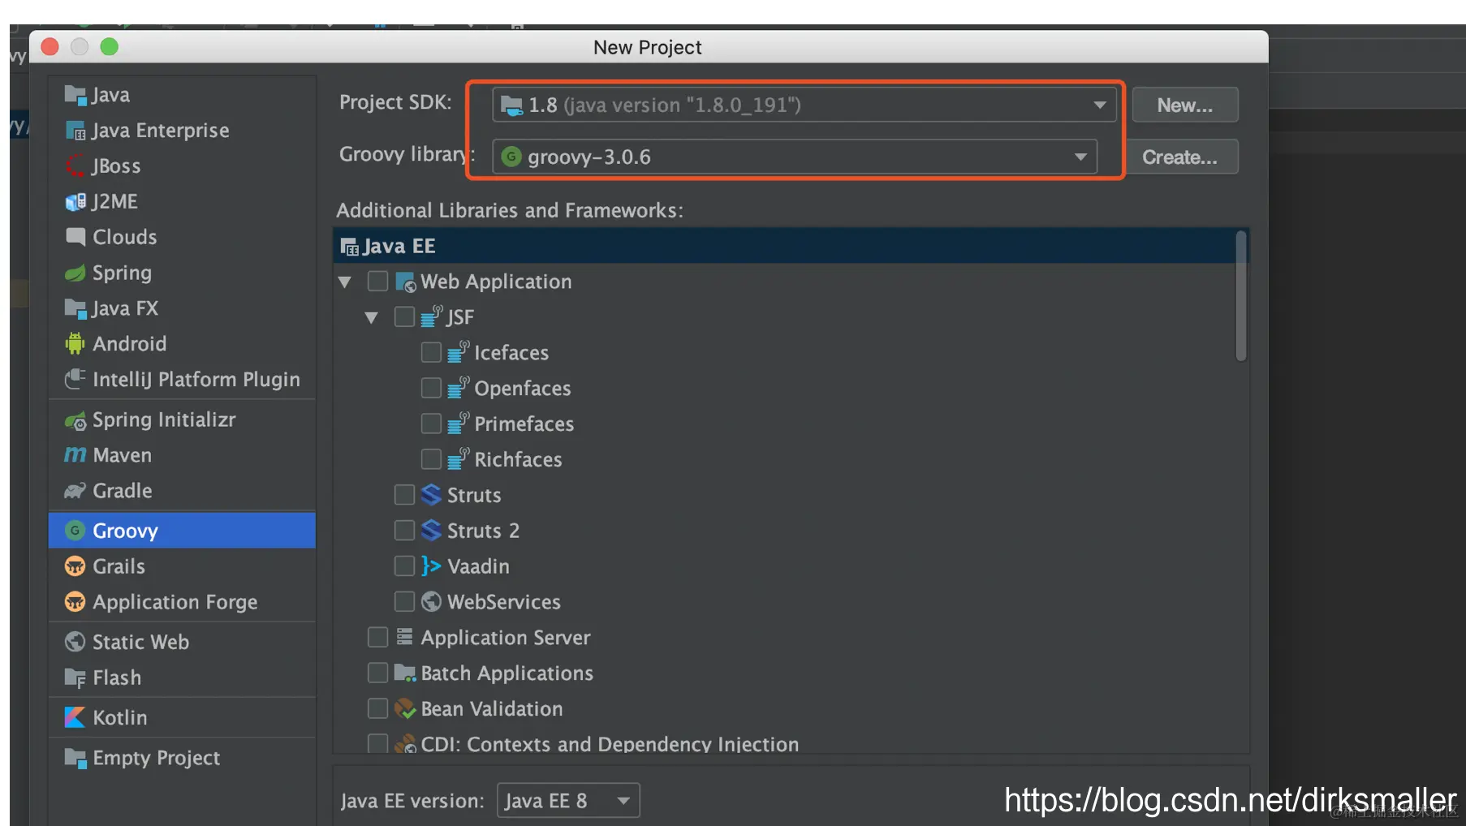This screenshot has width=1466, height=826.
Task: Click the WebServices globe icon
Action: (x=431, y=602)
